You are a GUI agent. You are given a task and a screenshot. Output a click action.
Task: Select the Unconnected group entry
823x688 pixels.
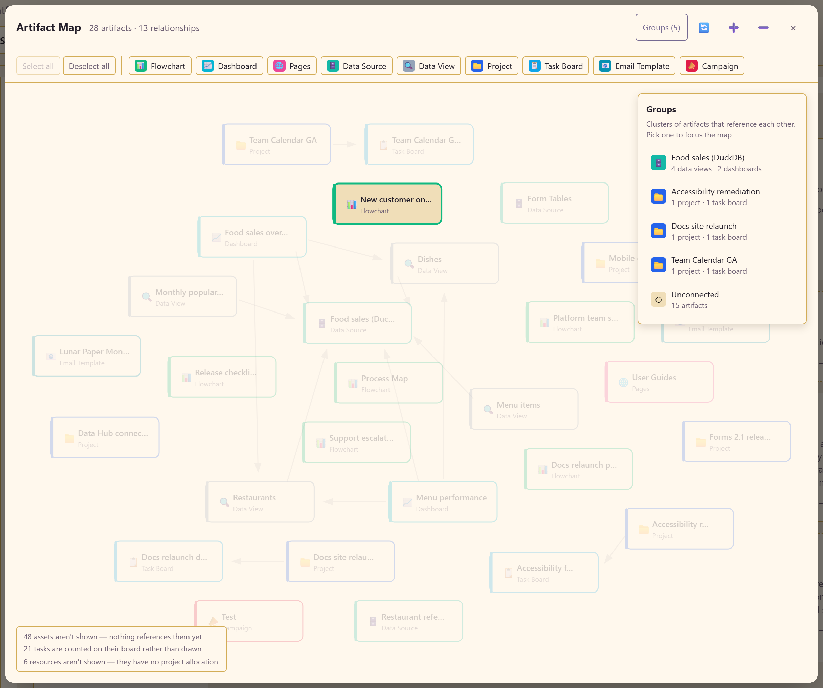click(x=722, y=300)
